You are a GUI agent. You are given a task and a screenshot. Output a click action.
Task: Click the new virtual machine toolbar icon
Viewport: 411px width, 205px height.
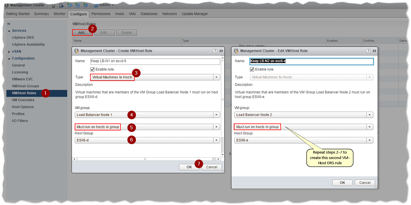[70, 5]
